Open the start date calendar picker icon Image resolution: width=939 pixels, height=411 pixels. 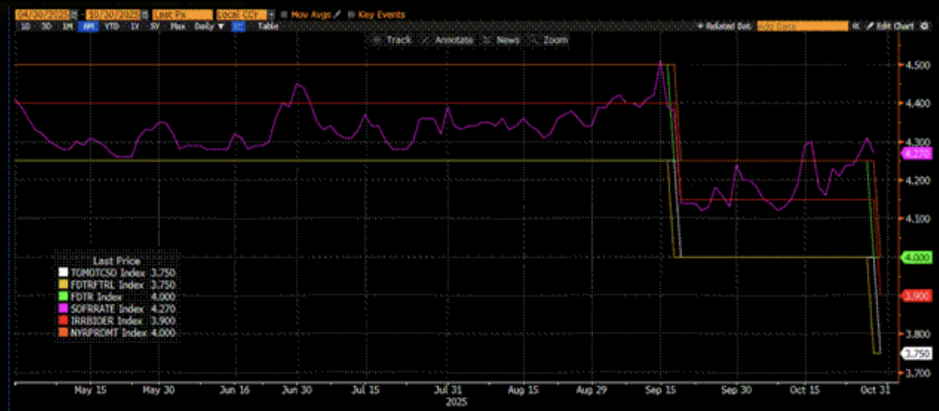click(x=74, y=15)
